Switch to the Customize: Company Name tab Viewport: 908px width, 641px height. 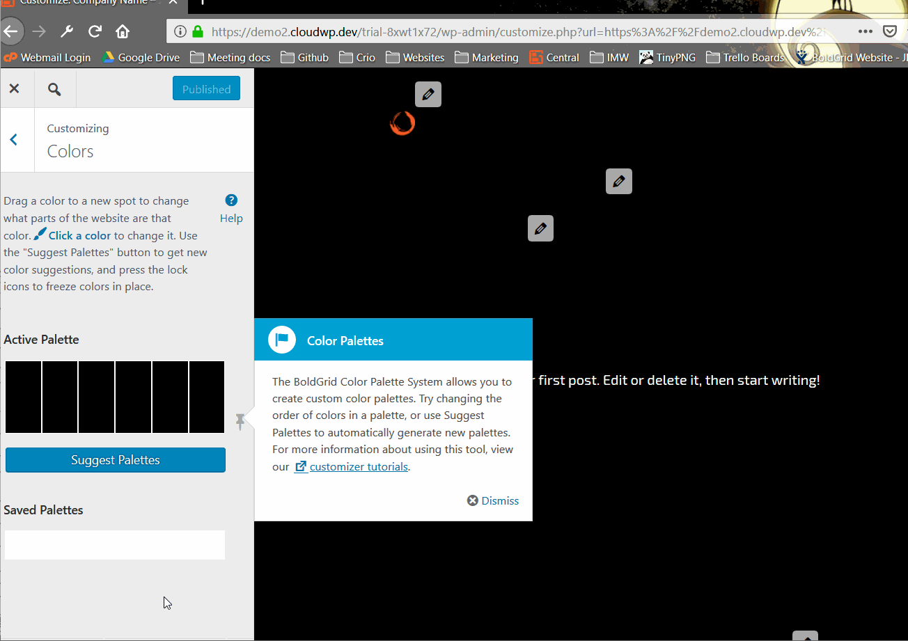84,3
